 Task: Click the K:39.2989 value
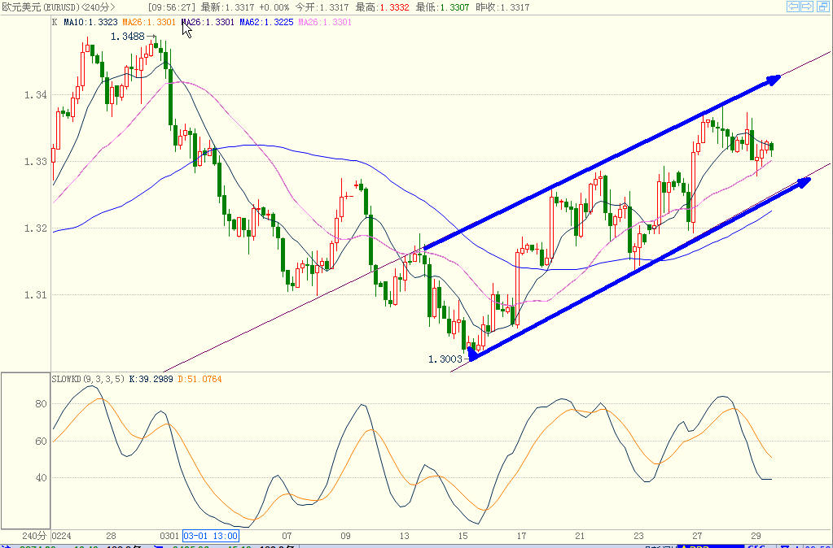[151, 380]
